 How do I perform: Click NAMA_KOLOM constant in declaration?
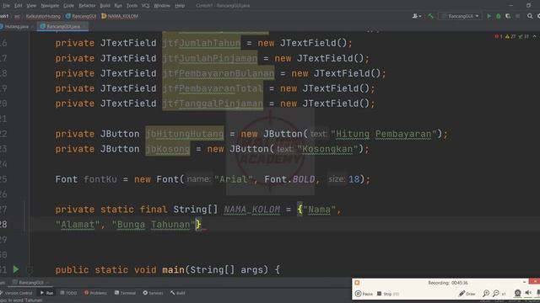252,210
